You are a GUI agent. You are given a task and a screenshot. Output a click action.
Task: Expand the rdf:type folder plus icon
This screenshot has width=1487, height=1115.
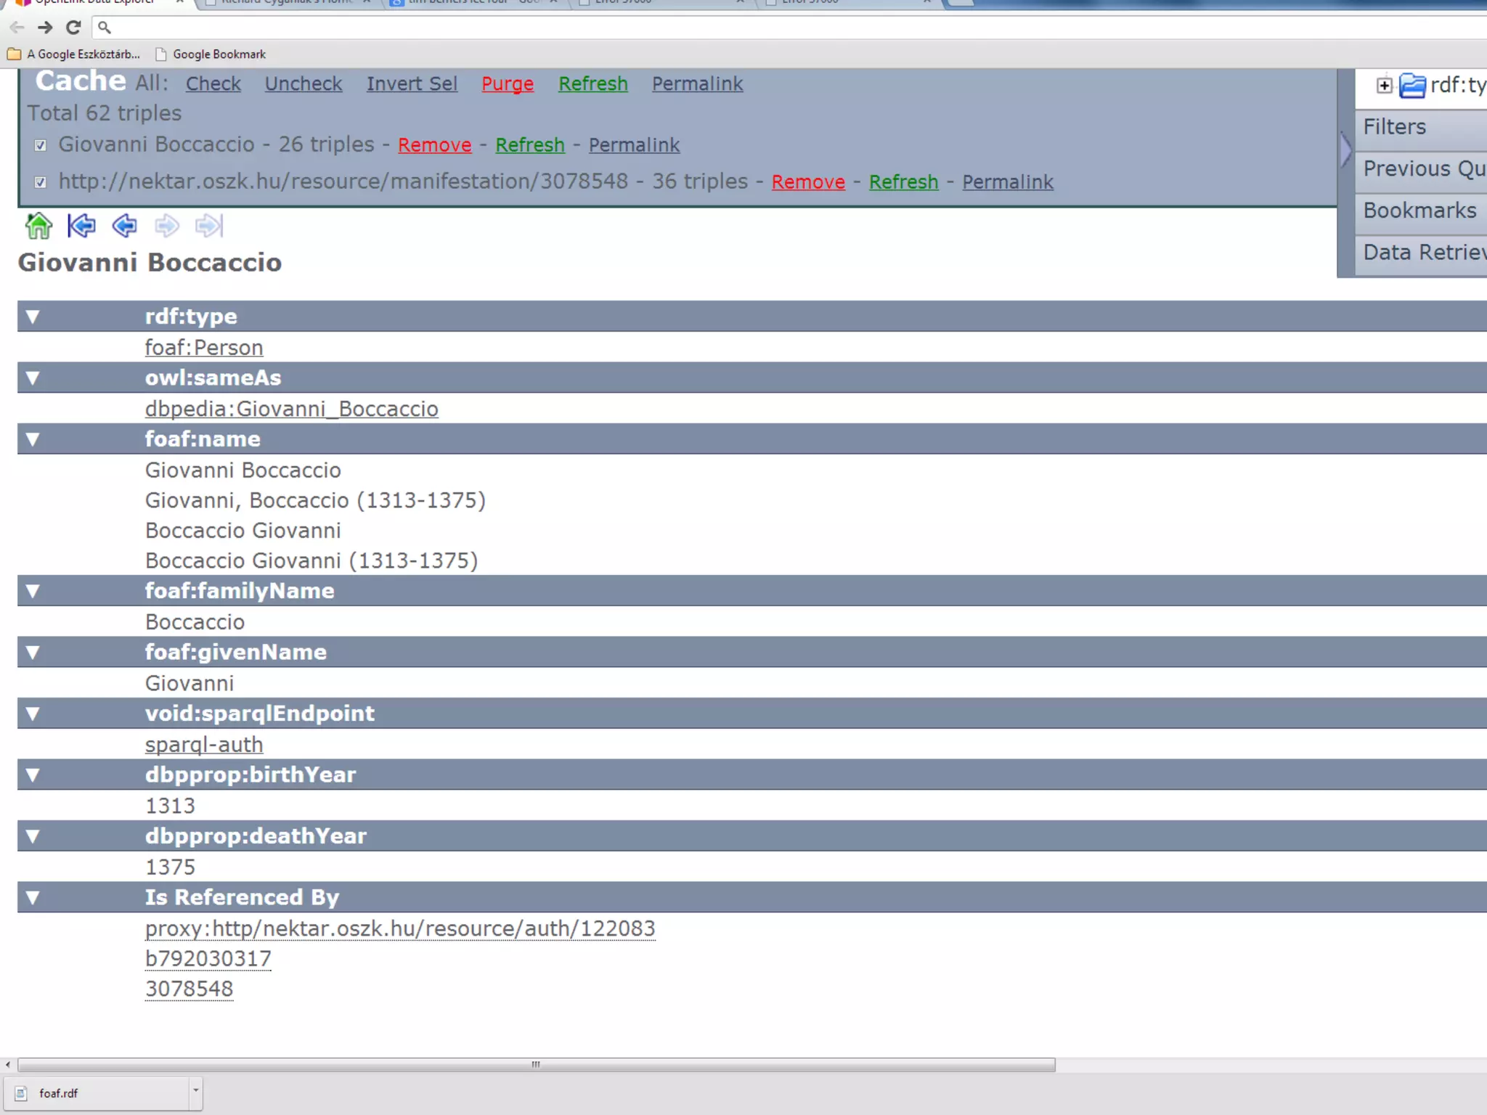tap(1385, 86)
